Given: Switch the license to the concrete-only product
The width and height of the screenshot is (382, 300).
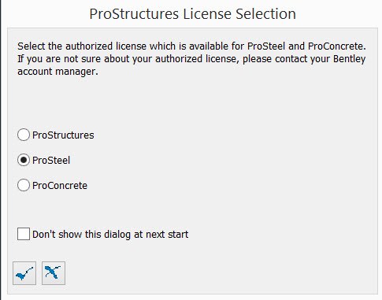Looking at the screenshot, I should (24, 185).
